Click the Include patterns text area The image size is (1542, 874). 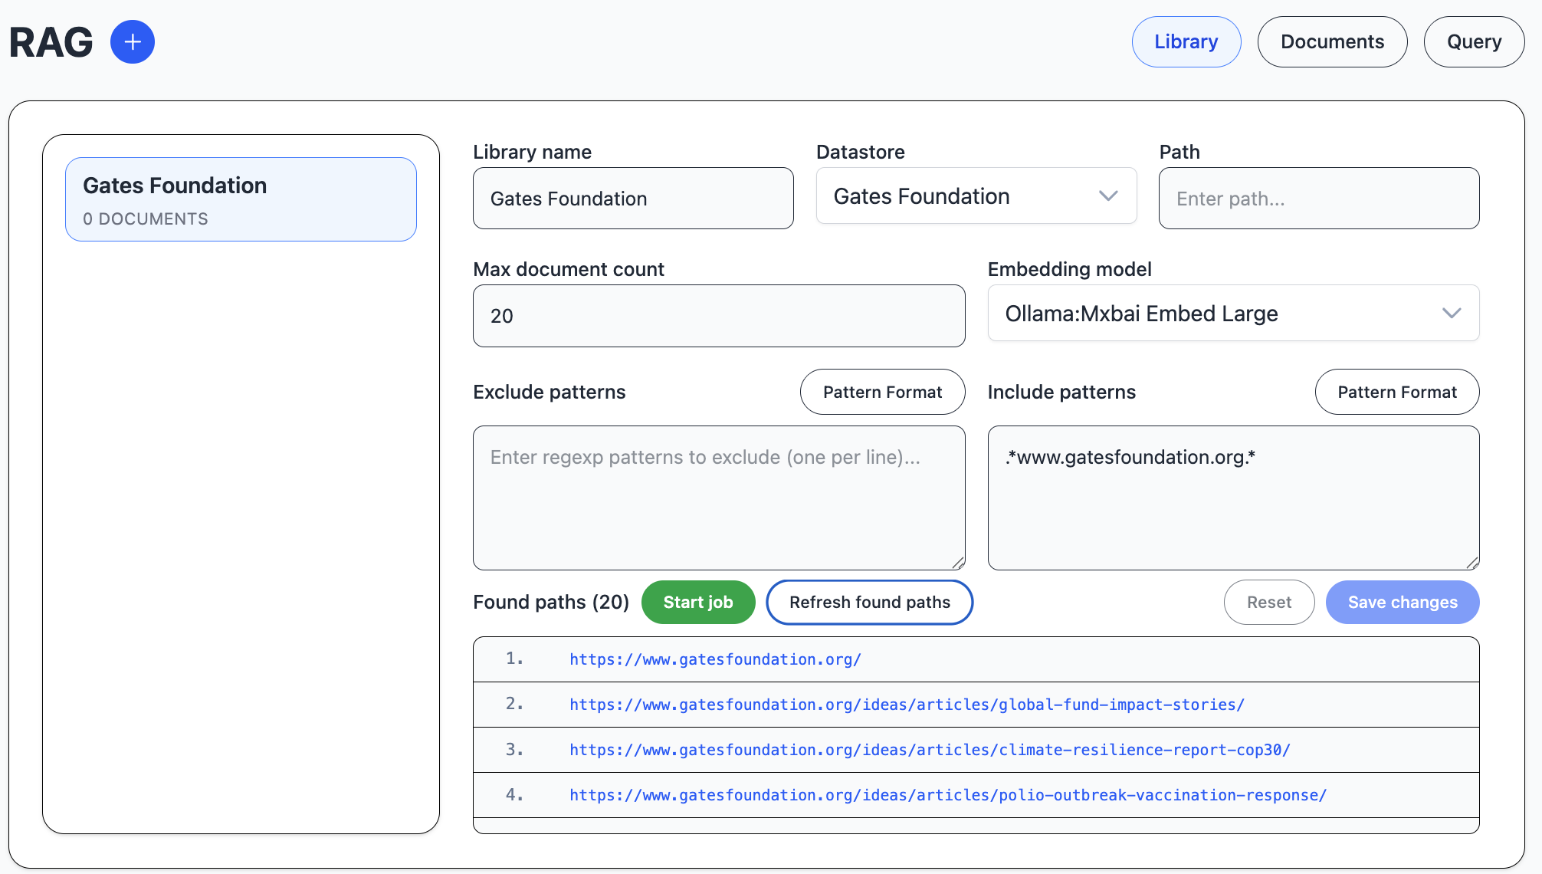[1232, 498]
